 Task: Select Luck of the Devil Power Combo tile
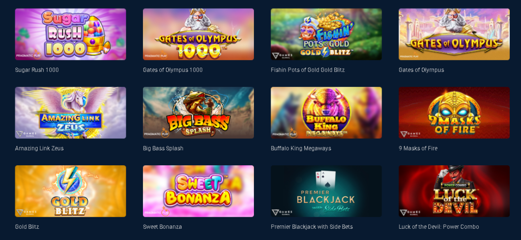click(454, 191)
